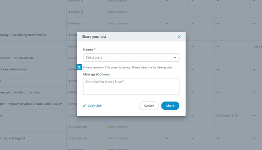Viewport: 262px width, 150px height.
Task: Select row ending 'path for first time users'
Action: [20, 93]
